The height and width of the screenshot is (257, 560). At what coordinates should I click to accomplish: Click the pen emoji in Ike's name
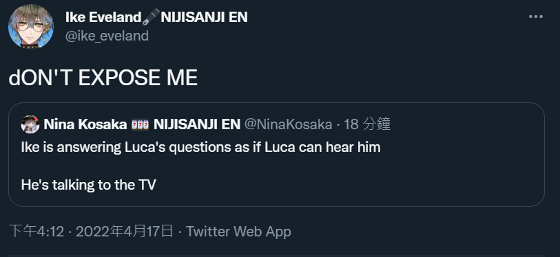[x=151, y=17]
